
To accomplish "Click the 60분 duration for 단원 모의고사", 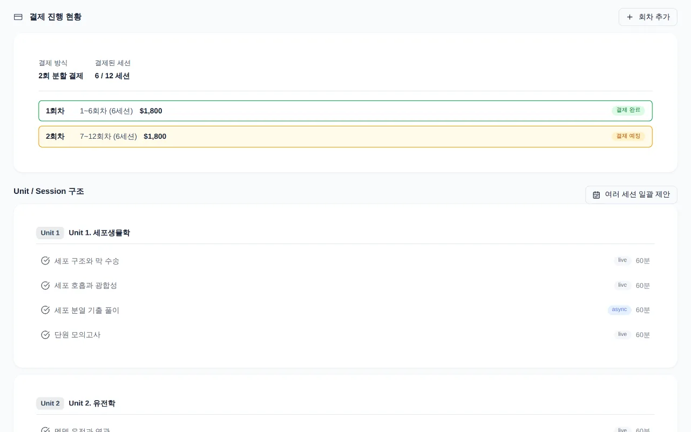I will pyautogui.click(x=643, y=335).
